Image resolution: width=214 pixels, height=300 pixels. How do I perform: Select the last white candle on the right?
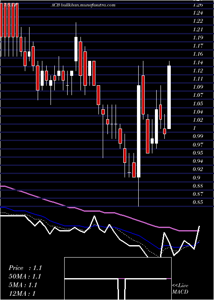[169, 97]
